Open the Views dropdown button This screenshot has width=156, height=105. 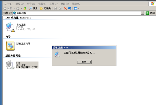pyautogui.click(x=76, y=9)
